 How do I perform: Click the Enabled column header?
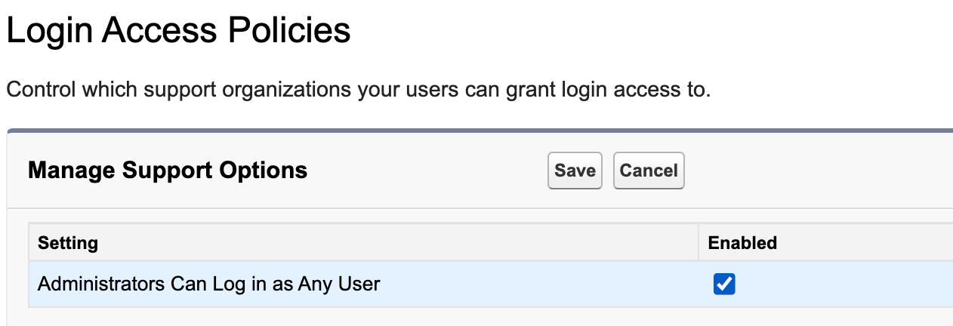(x=742, y=243)
